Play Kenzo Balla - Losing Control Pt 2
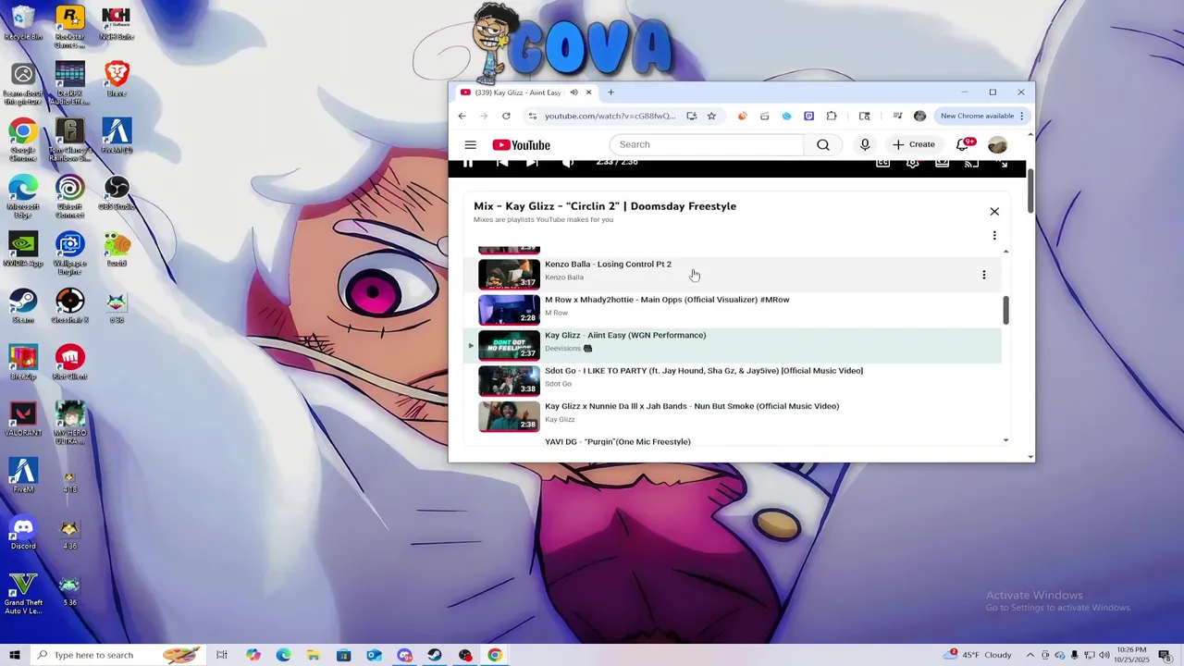 point(608,265)
